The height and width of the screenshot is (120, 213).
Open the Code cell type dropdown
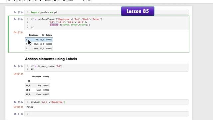tap(76, 1)
